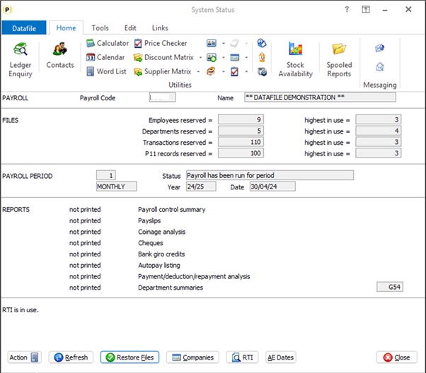The width and height of the screenshot is (426, 373).
Task: Open the Calendar utility
Action: pyautogui.click(x=105, y=57)
